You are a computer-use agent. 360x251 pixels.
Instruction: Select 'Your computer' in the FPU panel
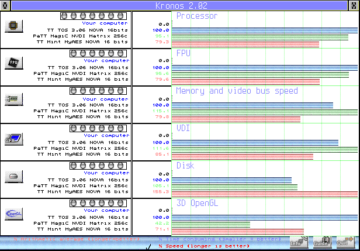[106, 61]
